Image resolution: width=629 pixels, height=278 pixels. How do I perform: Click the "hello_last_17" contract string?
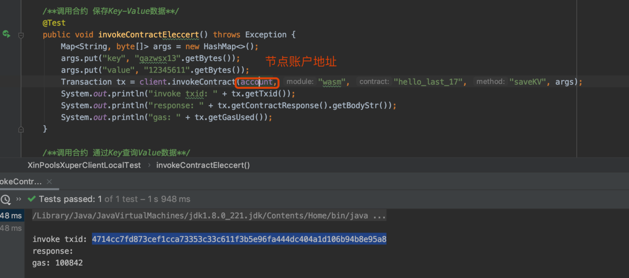430,82
